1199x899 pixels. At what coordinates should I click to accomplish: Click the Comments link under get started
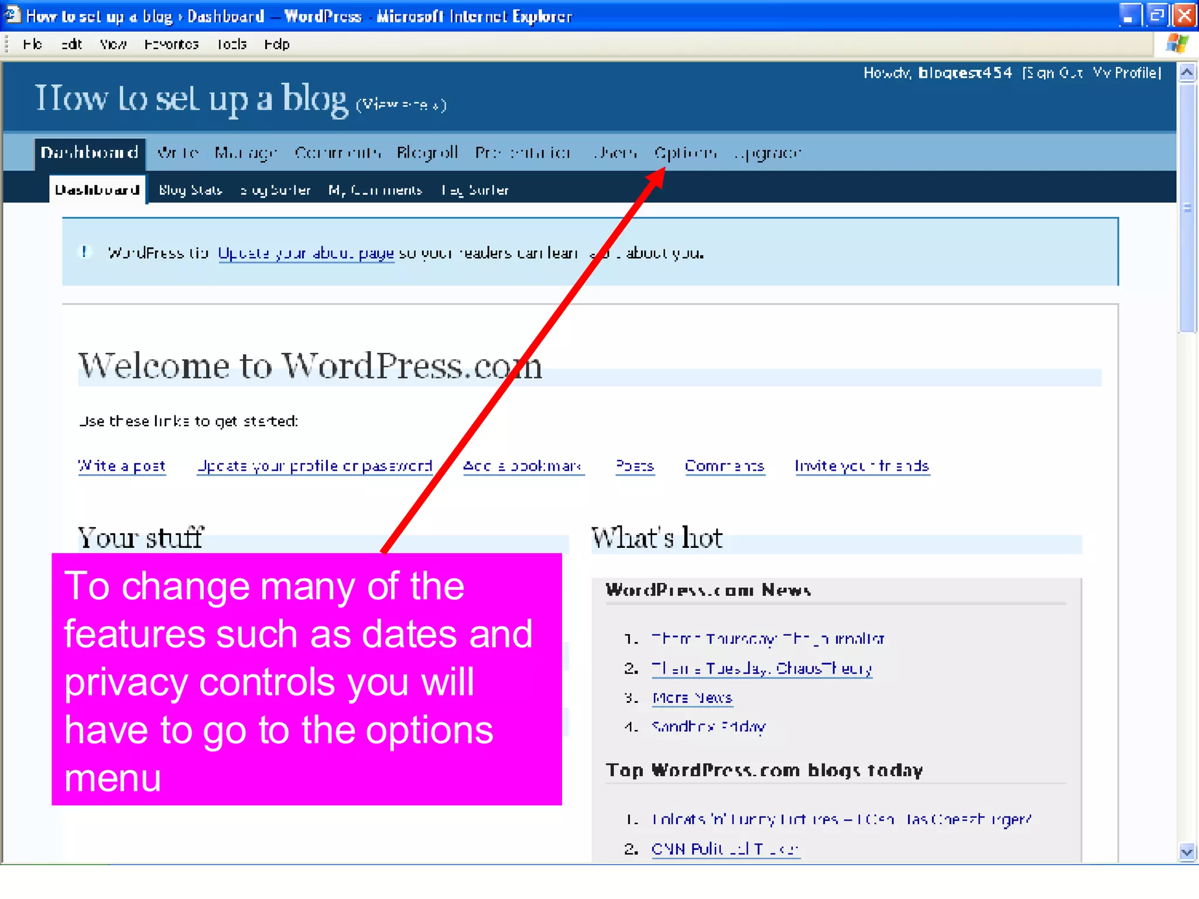click(725, 466)
